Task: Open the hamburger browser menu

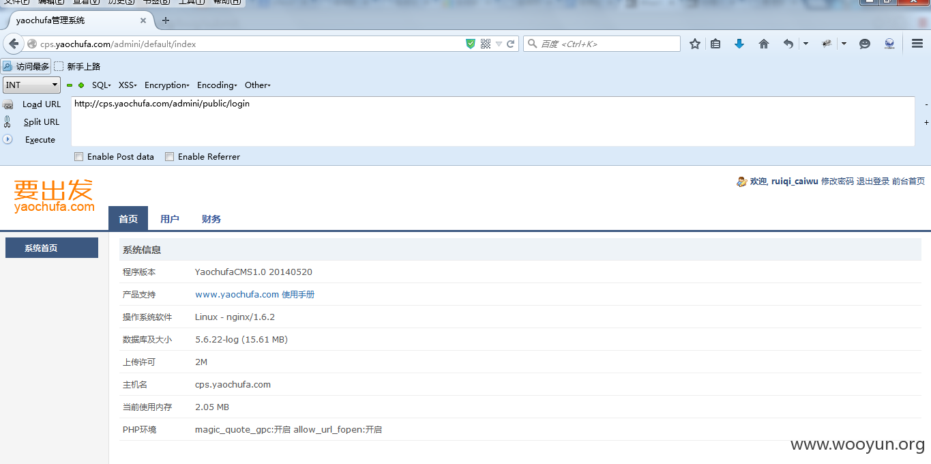Action: click(917, 44)
